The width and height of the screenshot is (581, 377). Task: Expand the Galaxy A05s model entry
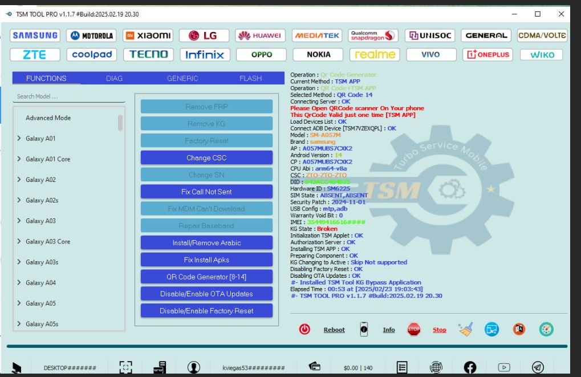(19, 324)
